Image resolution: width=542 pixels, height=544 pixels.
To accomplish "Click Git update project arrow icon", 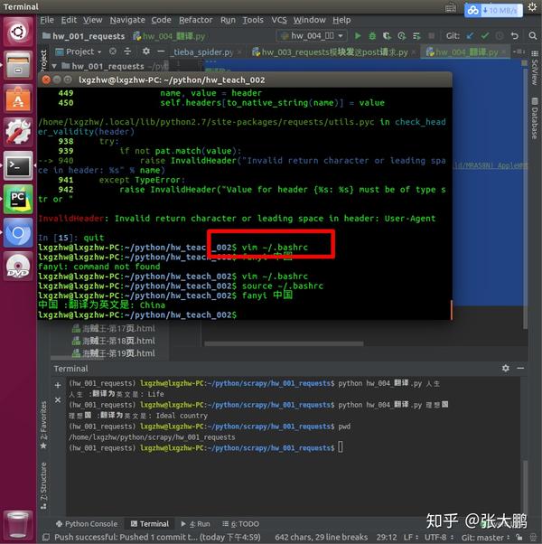I will pyautogui.click(x=470, y=36).
